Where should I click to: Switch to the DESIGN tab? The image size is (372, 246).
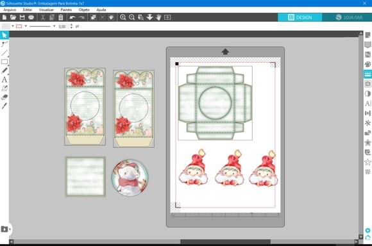tap(300, 17)
